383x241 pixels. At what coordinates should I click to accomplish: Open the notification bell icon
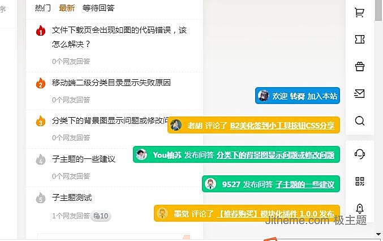[x=360, y=209]
